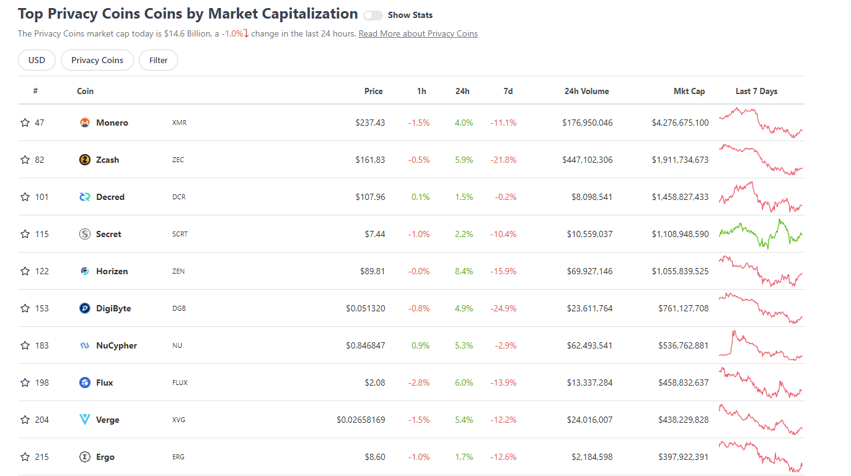Click the Verge logo icon
This screenshot has height=476, width=851.
tap(85, 420)
